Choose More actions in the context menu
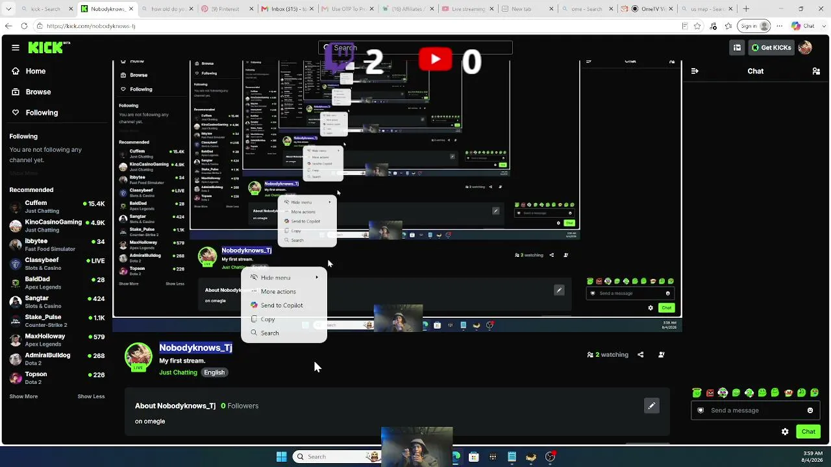Screen dimensions: 831x467 coord(284,292)
